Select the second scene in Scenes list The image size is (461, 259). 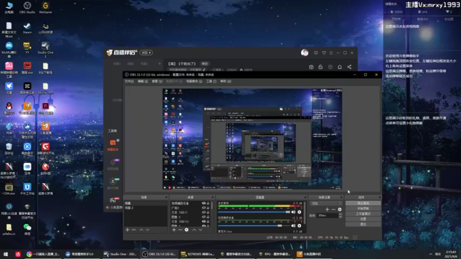pyautogui.click(x=146, y=208)
